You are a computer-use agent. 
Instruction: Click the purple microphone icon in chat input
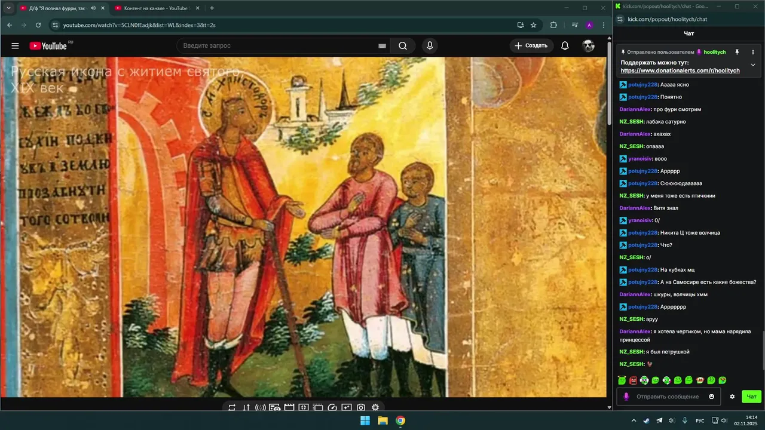click(x=626, y=397)
